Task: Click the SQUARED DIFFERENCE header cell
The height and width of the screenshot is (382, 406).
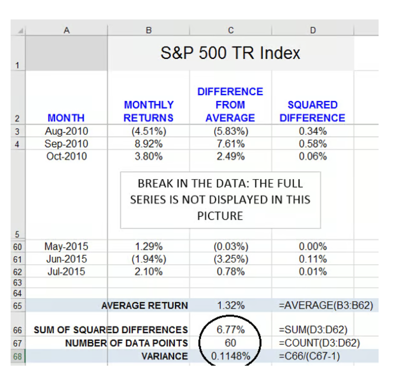Action: click(312, 111)
